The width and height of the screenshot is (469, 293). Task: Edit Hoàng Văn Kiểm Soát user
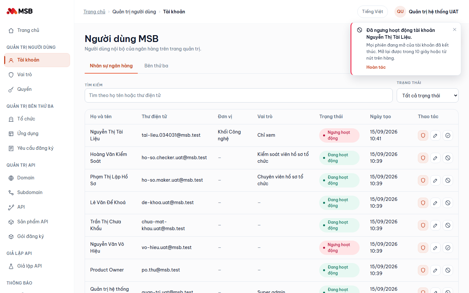[435, 158]
